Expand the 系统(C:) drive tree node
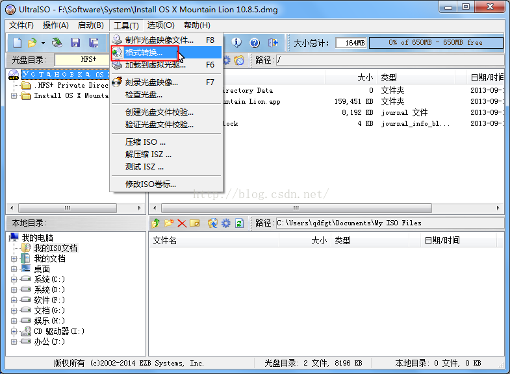 tap(14, 279)
